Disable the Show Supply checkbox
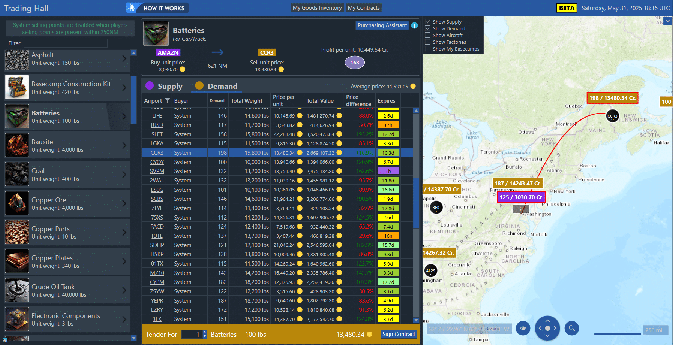This screenshot has height=345, width=673. point(427,22)
